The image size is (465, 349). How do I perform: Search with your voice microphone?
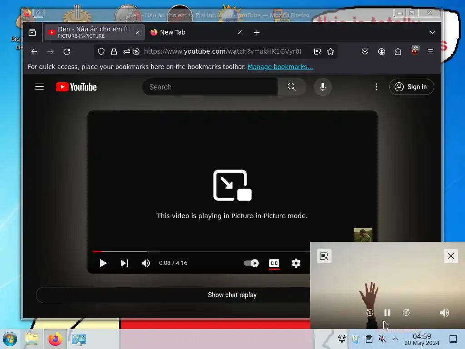click(x=323, y=87)
